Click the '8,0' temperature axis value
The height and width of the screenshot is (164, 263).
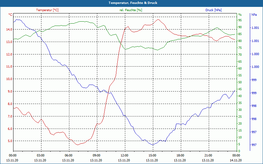click(10, 104)
